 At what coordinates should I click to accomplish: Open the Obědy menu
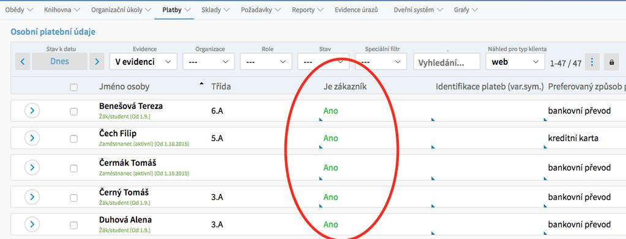point(20,10)
